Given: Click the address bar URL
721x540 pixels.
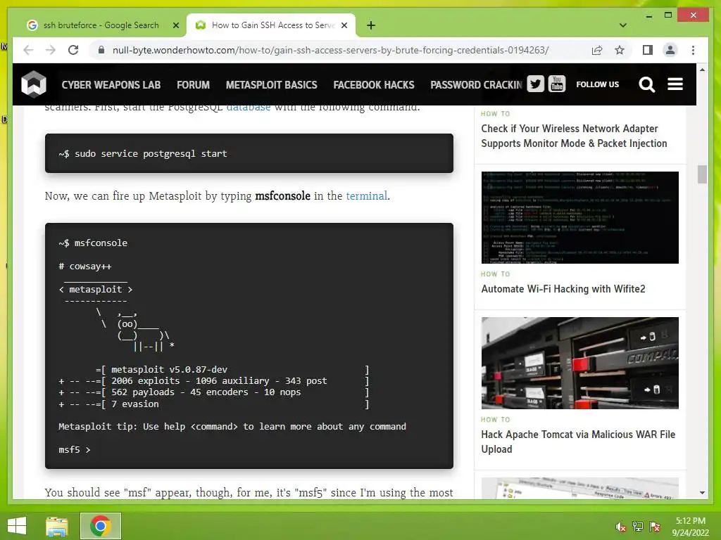Looking at the screenshot, I should coord(330,50).
